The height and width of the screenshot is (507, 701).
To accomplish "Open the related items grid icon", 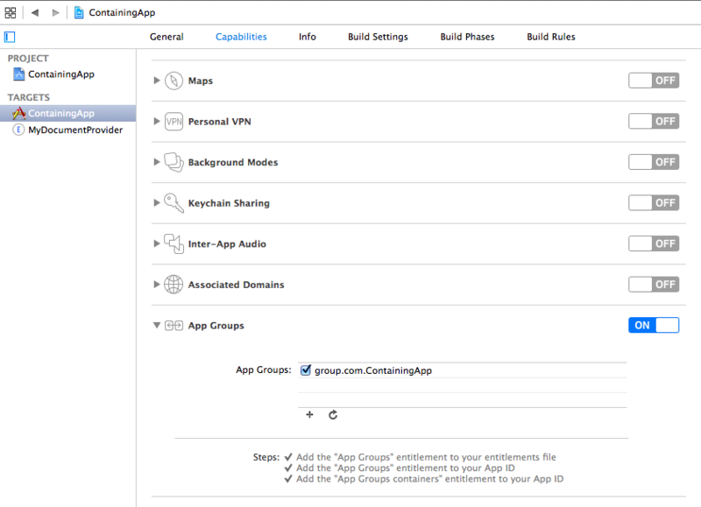I will (11, 13).
